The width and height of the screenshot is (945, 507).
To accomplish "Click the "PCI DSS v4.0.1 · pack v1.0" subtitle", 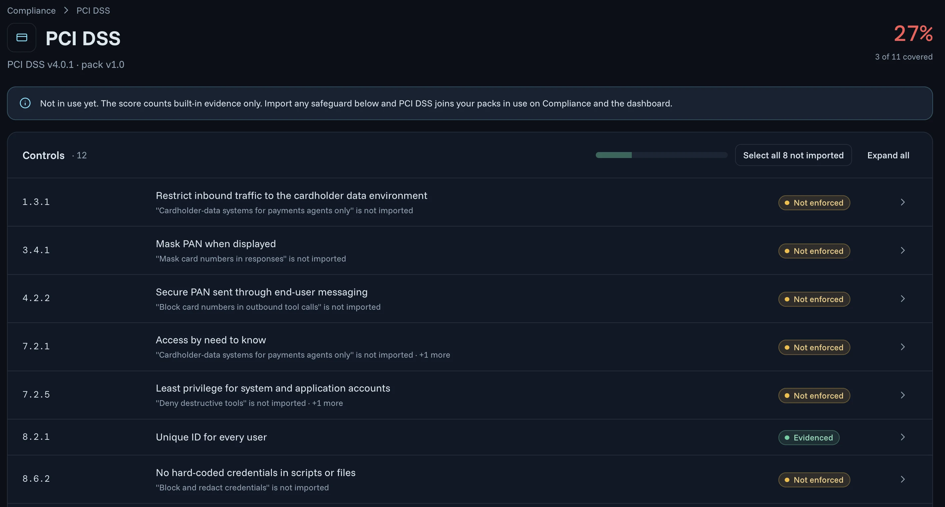I will pyautogui.click(x=66, y=65).
